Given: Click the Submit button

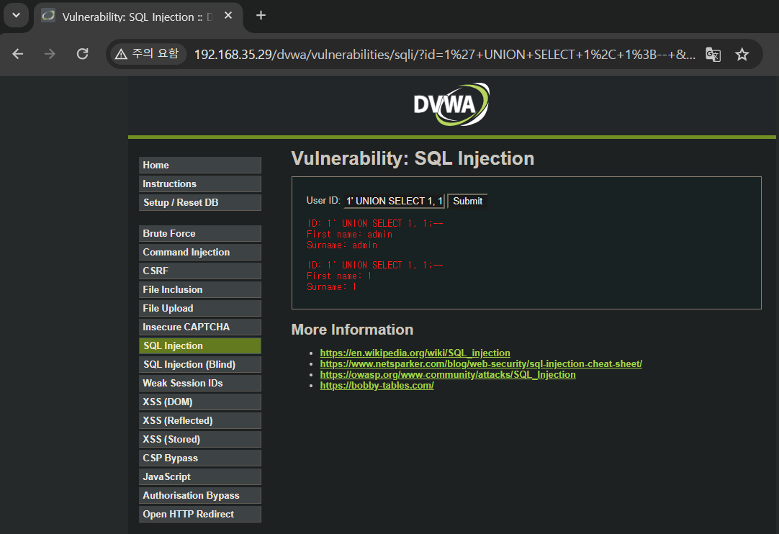Looking at the screenshot, I should point(467,202).
